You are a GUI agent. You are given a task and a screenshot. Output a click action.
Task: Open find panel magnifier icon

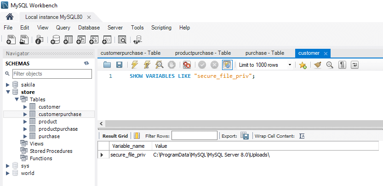coord(330,65)
